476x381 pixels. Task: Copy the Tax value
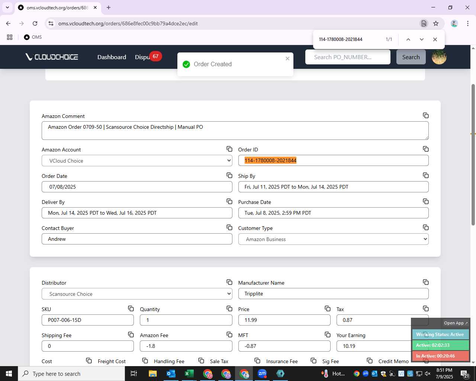point(426,308)
